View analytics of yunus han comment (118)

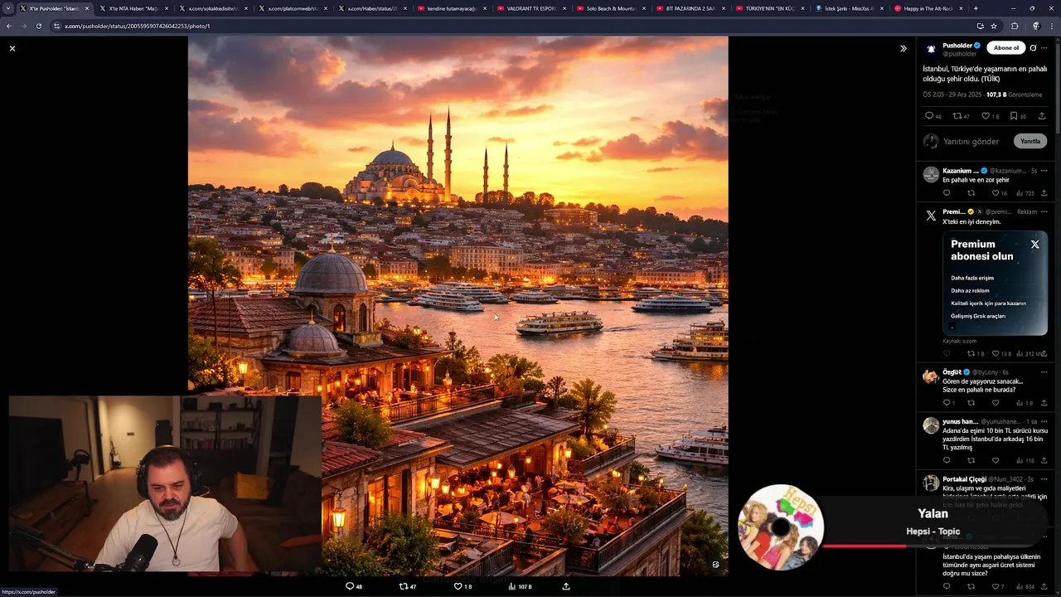click(x=1025, y=460)
